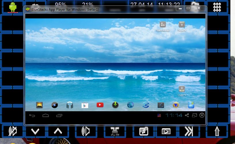Screen dimensions: 235x144
Task: Click the Android robot icon at top-left
Action: click(x=12, y=7)
